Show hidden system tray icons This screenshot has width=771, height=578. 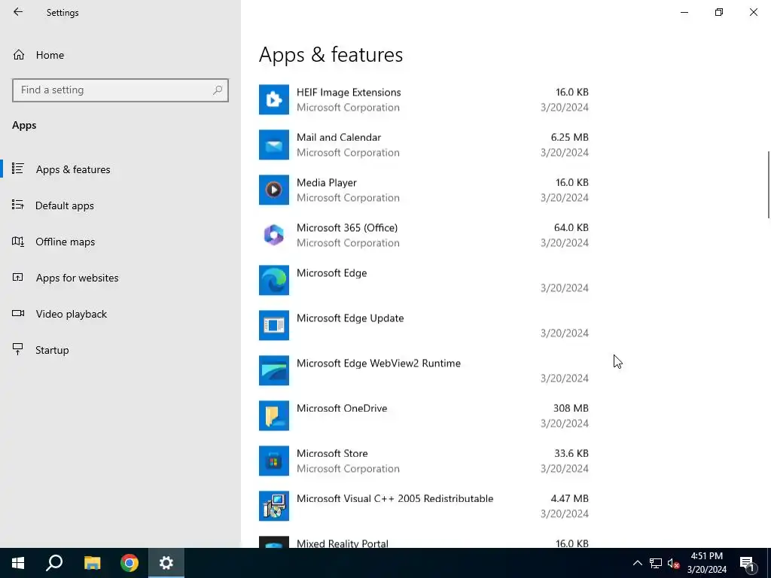point(637,563)
